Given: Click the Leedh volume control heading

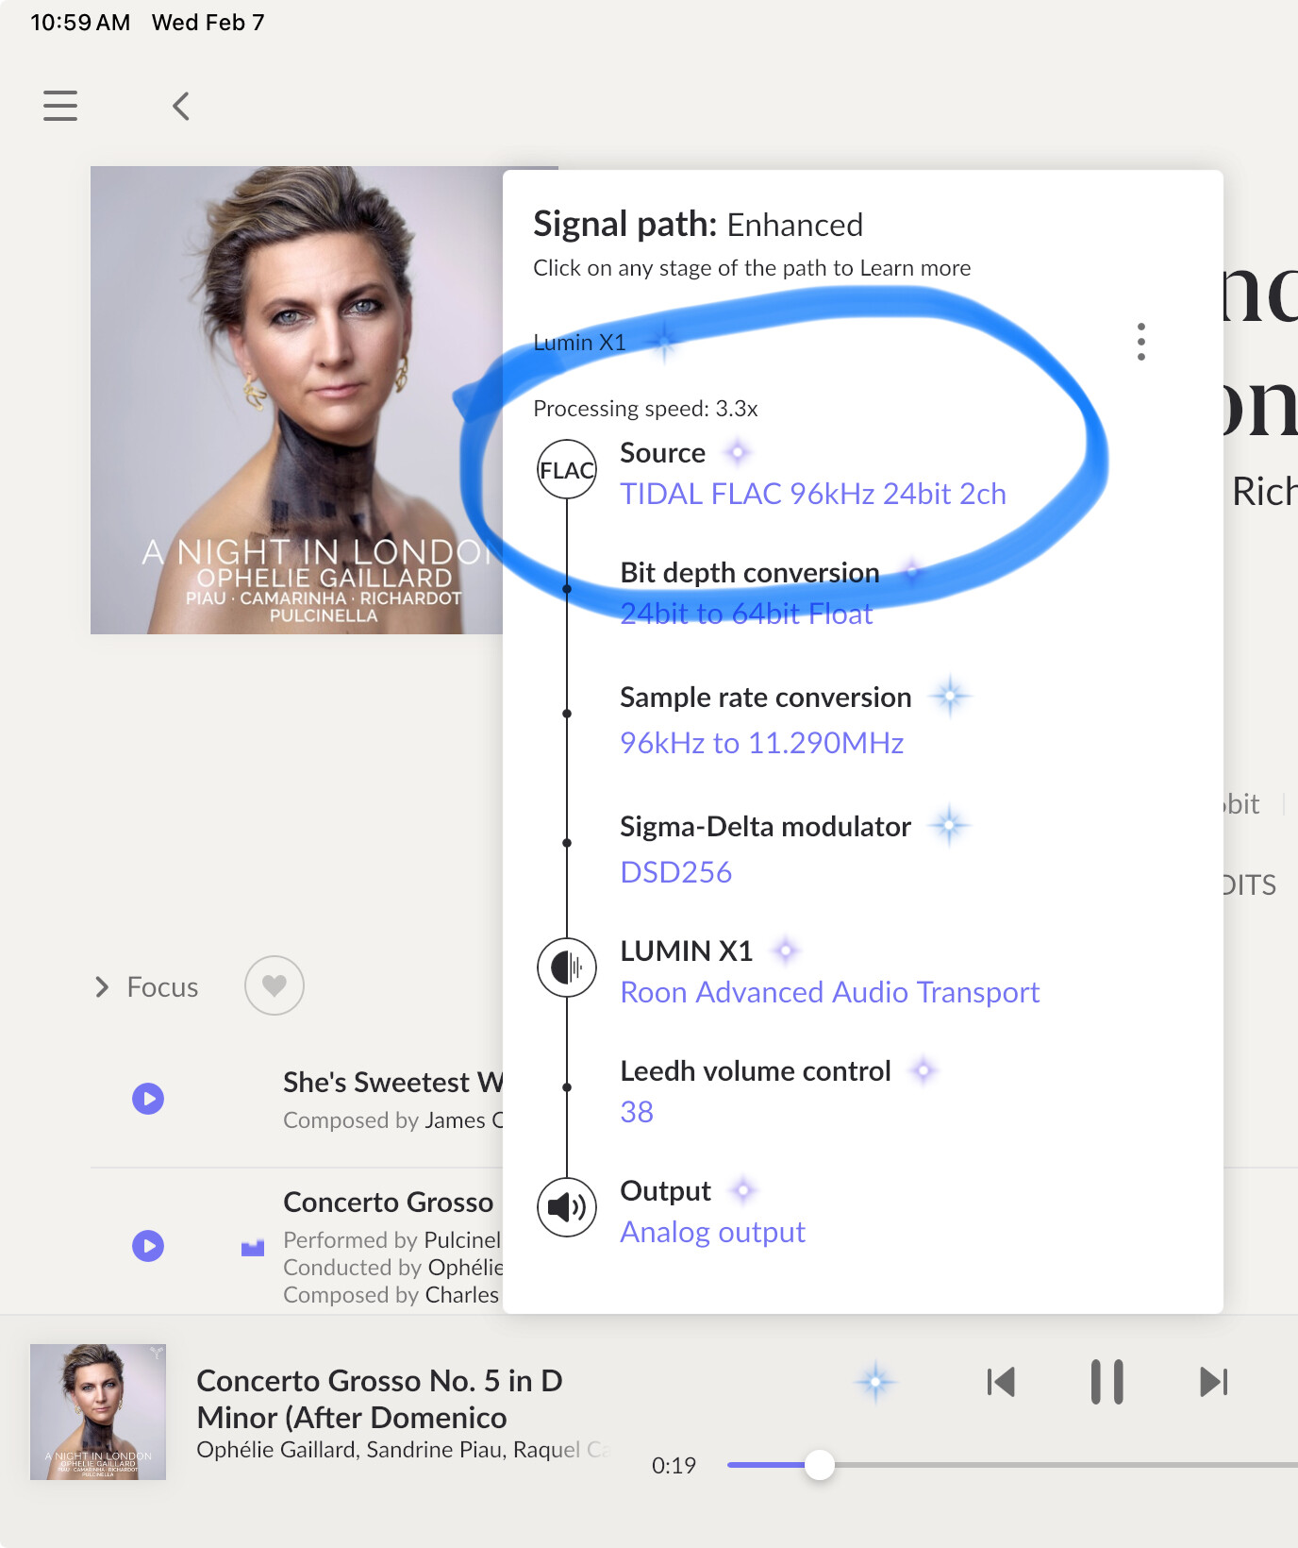Looking at the screenshot, I should (756, 1071).
